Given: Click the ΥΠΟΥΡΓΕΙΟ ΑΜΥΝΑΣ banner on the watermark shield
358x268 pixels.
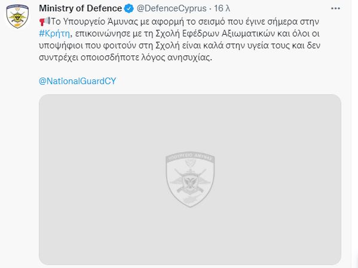Looking at the screenshot, I should point(190,157).
